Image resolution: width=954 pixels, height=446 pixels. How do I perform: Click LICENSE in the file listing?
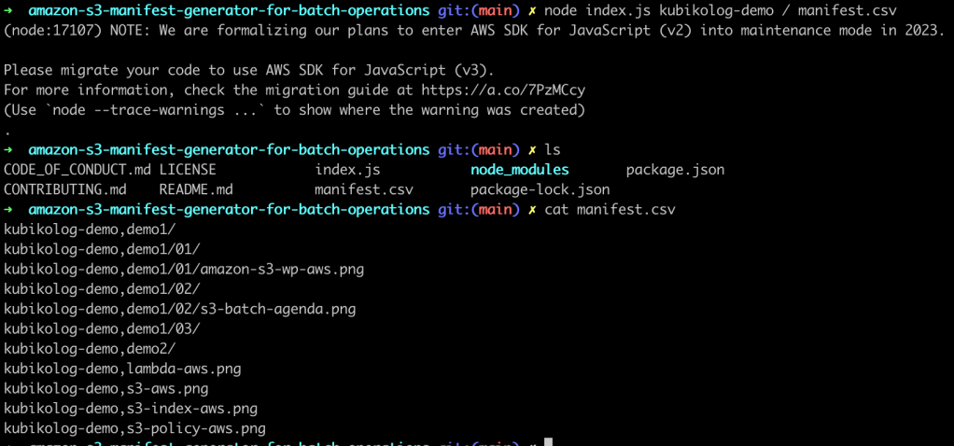188,170
